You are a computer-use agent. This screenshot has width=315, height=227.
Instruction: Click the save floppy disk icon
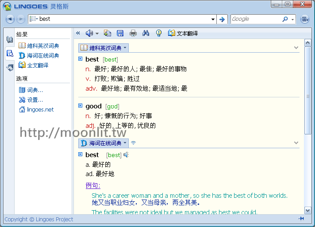(120, 33)
